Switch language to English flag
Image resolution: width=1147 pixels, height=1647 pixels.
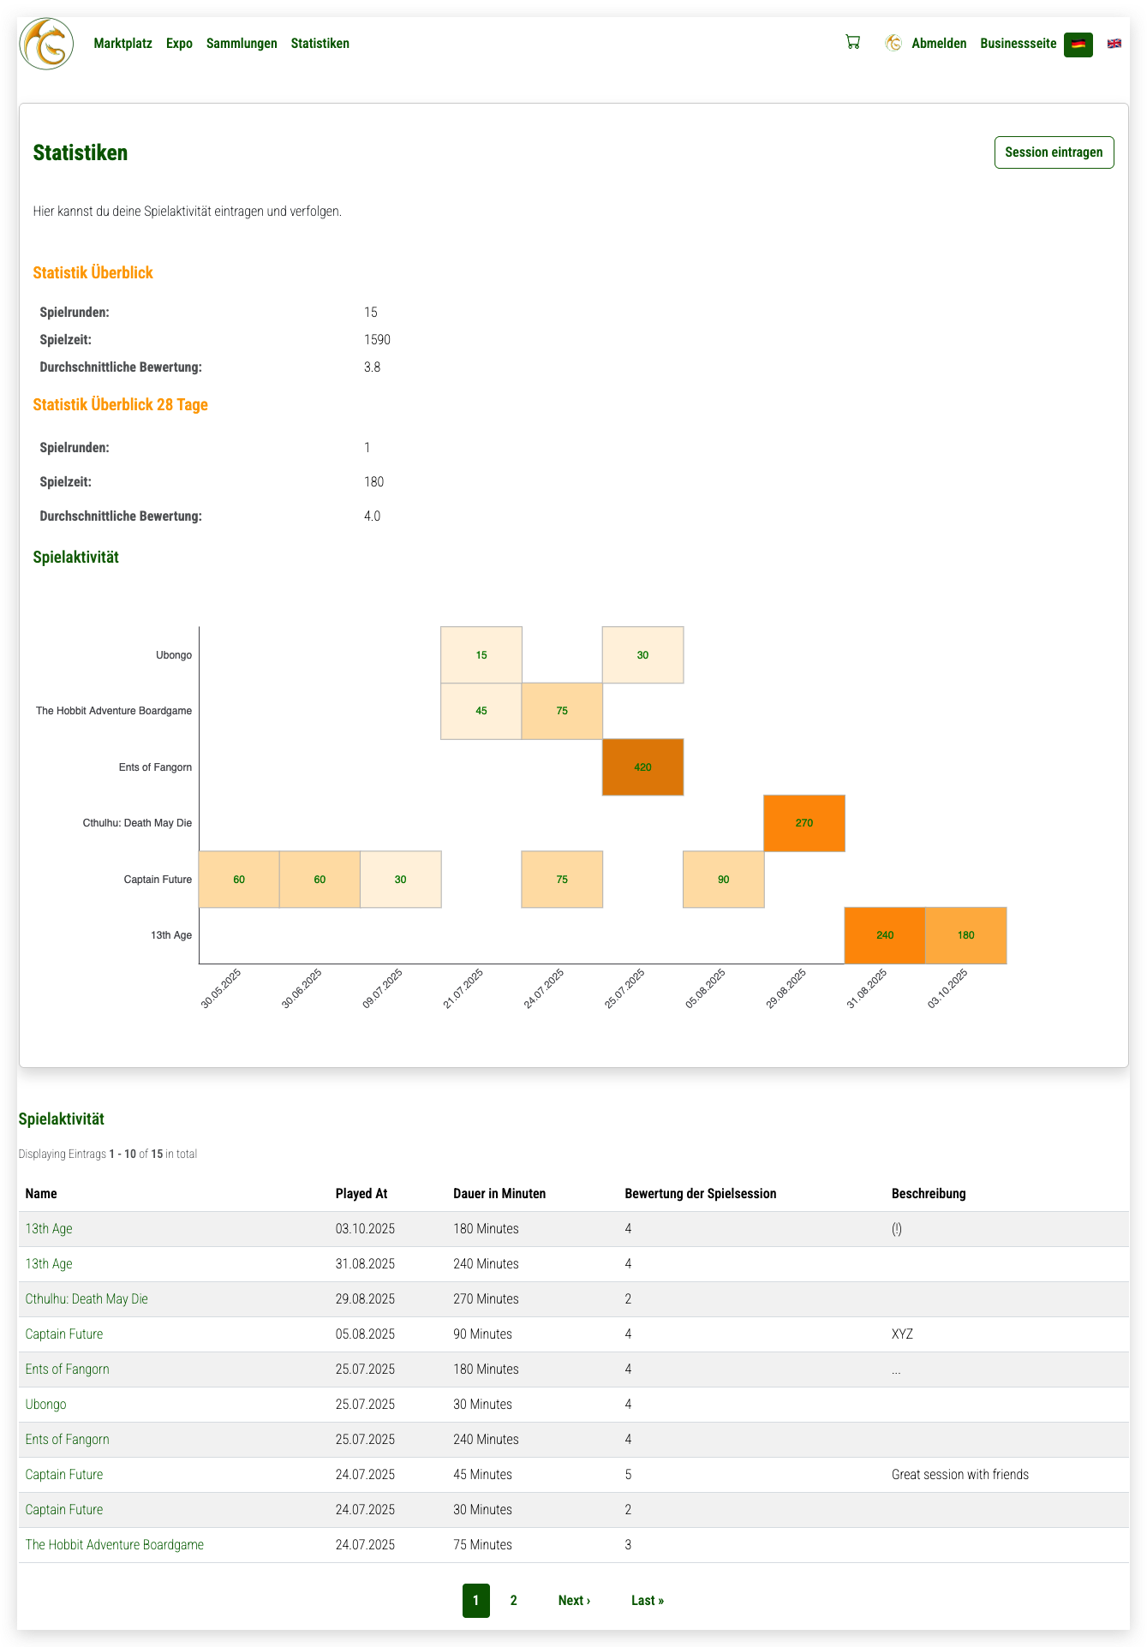(x=1114, y=44)
